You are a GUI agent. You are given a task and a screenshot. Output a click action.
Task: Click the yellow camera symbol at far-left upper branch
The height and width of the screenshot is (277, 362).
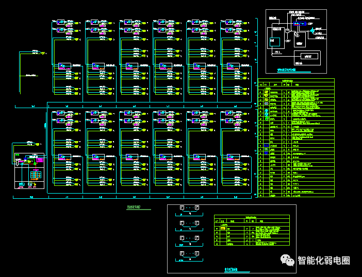click(x=43, y=53)
